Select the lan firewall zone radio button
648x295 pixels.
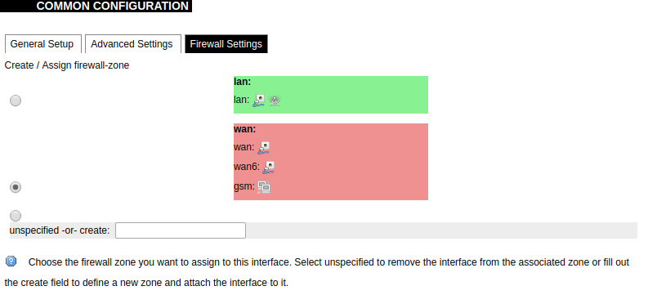pos(16,101)
